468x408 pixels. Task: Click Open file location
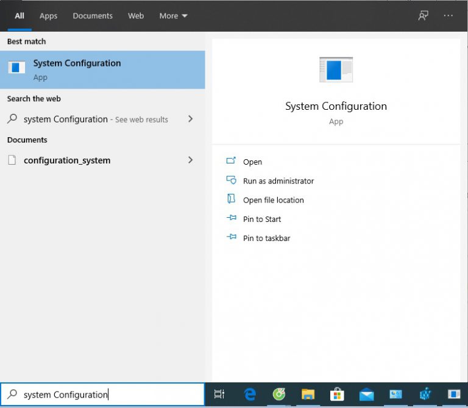(x=273, y=200)
